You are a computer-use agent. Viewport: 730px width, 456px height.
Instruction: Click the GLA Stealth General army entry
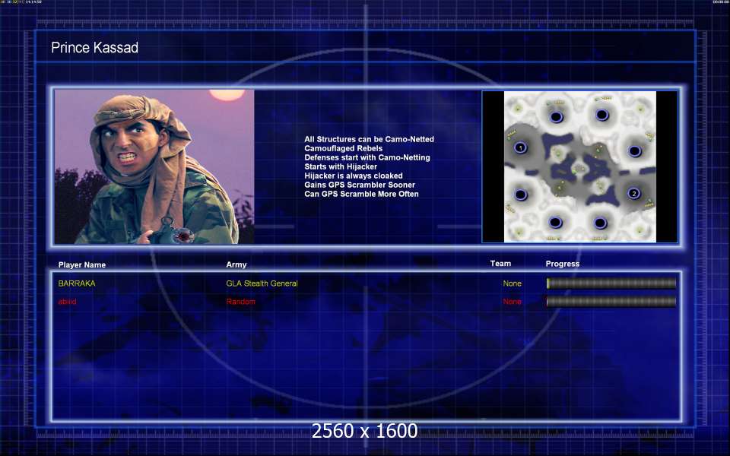pos(262,283)
